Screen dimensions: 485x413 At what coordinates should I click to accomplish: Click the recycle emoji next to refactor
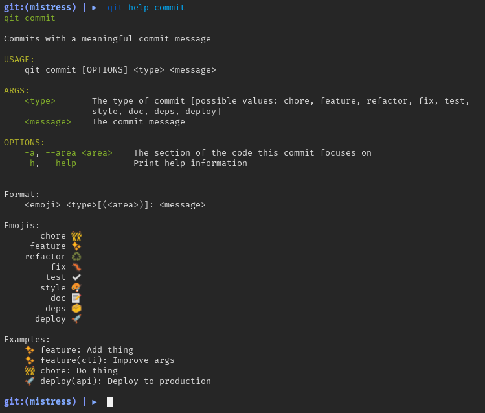pos(76,257)
